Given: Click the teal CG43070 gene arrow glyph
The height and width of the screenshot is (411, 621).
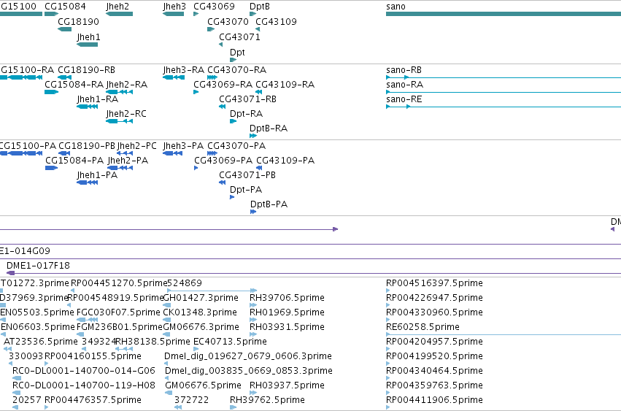Looking at the screenshot, I should tap(211, 29).
